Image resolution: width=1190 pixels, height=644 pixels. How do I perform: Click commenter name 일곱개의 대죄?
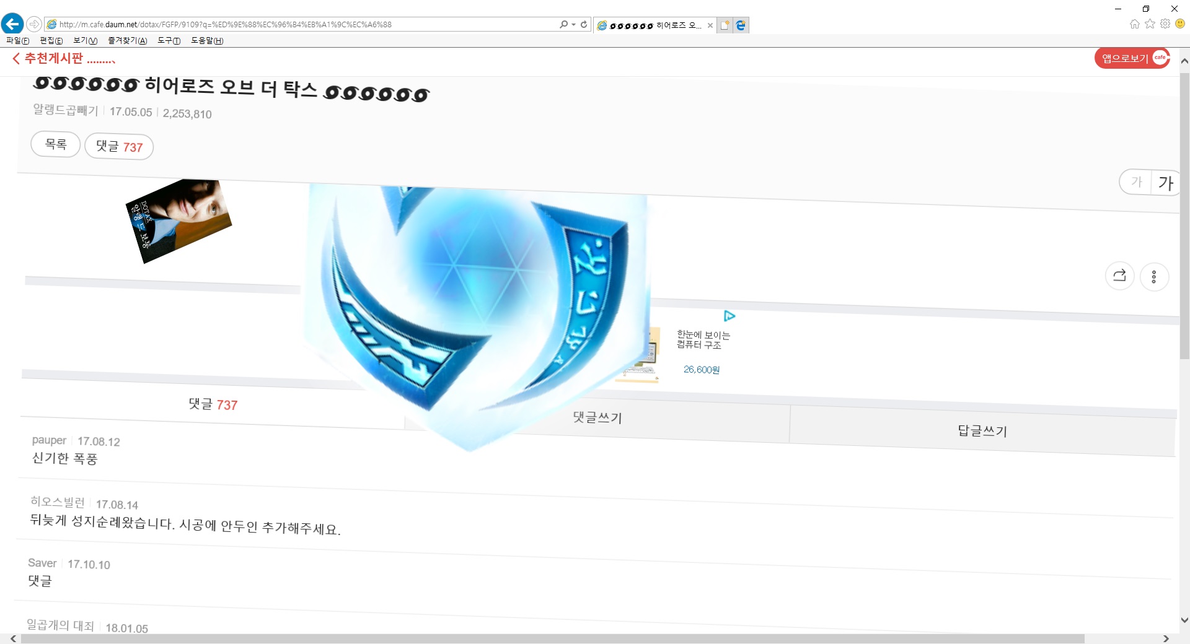coord(60,625)
